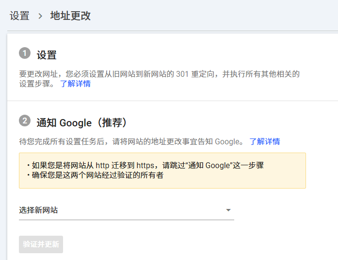Expand the 选择新网站 dropdown arrow
The width and height of the screenshot is (338, 260).
click(228, 210)
